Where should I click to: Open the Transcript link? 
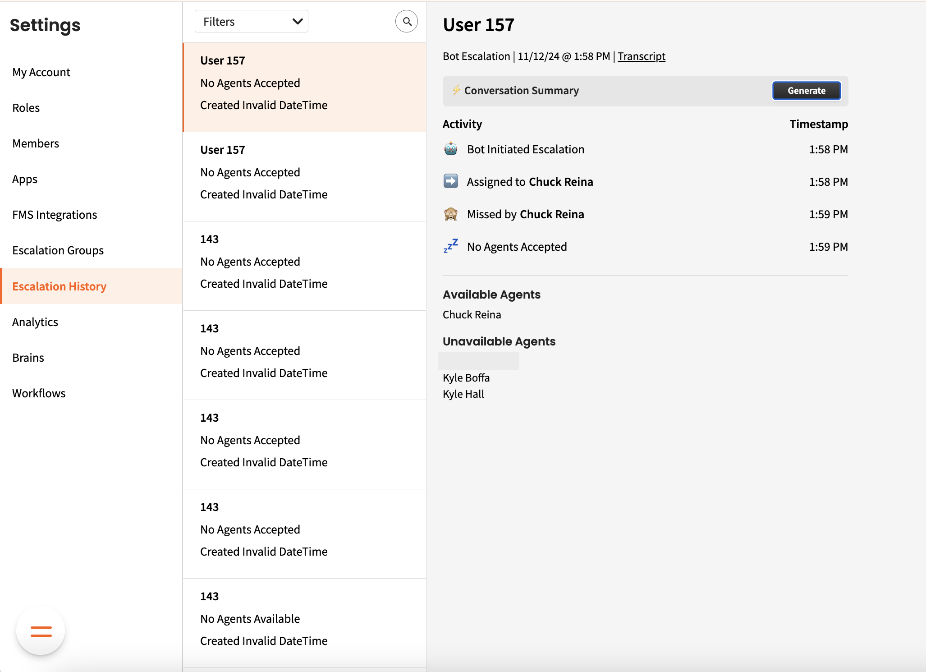tap(641, 56)
